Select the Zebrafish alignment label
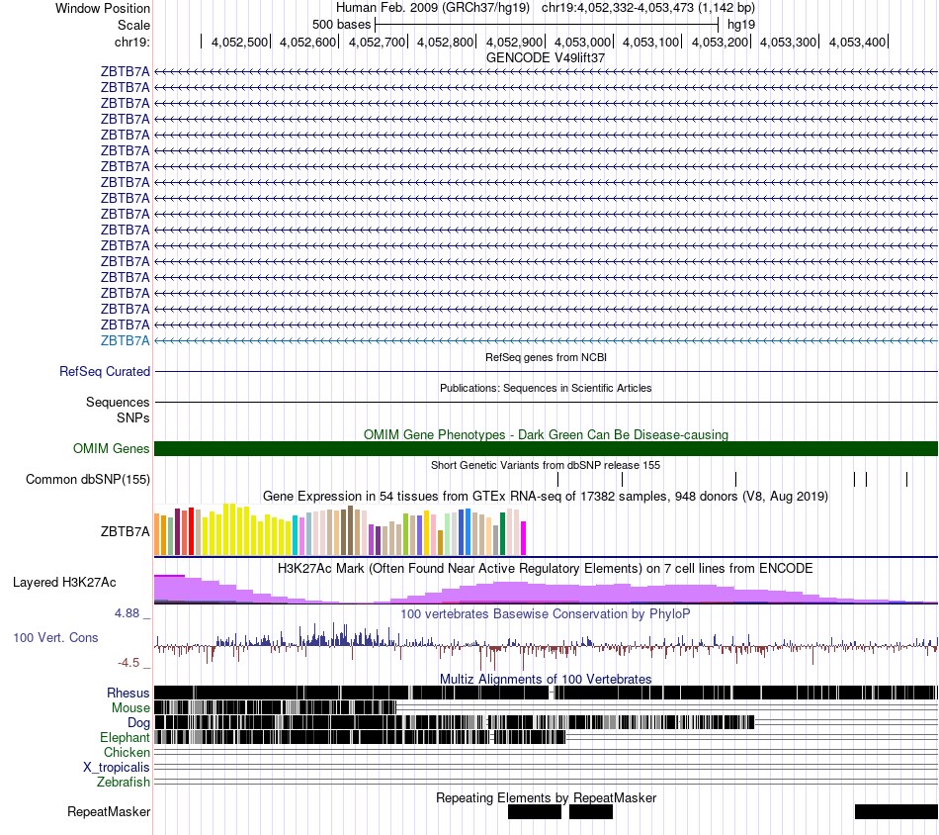The width and height of the screenshot is (939, 835). [124, 783]
